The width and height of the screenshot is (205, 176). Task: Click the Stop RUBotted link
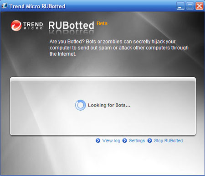click(169, 141)
